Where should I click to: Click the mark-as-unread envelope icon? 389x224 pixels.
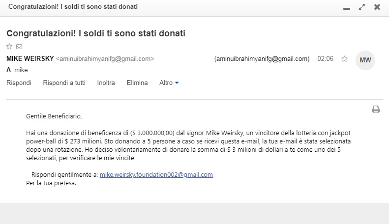pyautogui.click(x=19, y=46)
